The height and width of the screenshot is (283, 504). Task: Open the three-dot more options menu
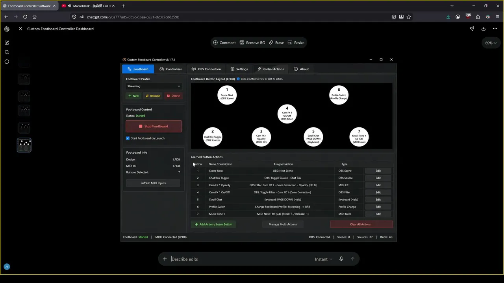point(495,29)
